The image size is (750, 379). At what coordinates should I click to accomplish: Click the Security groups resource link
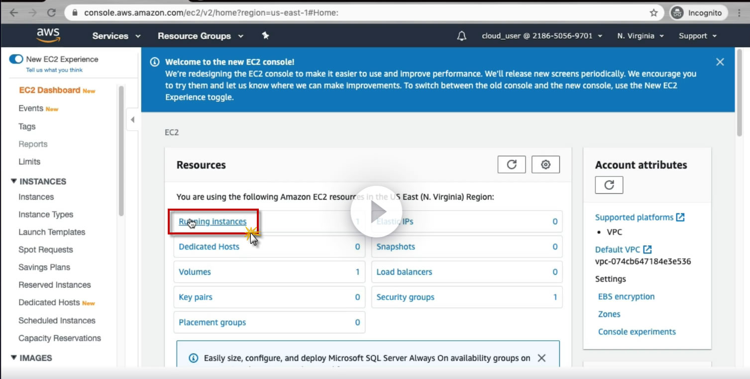tap(405, 297)
